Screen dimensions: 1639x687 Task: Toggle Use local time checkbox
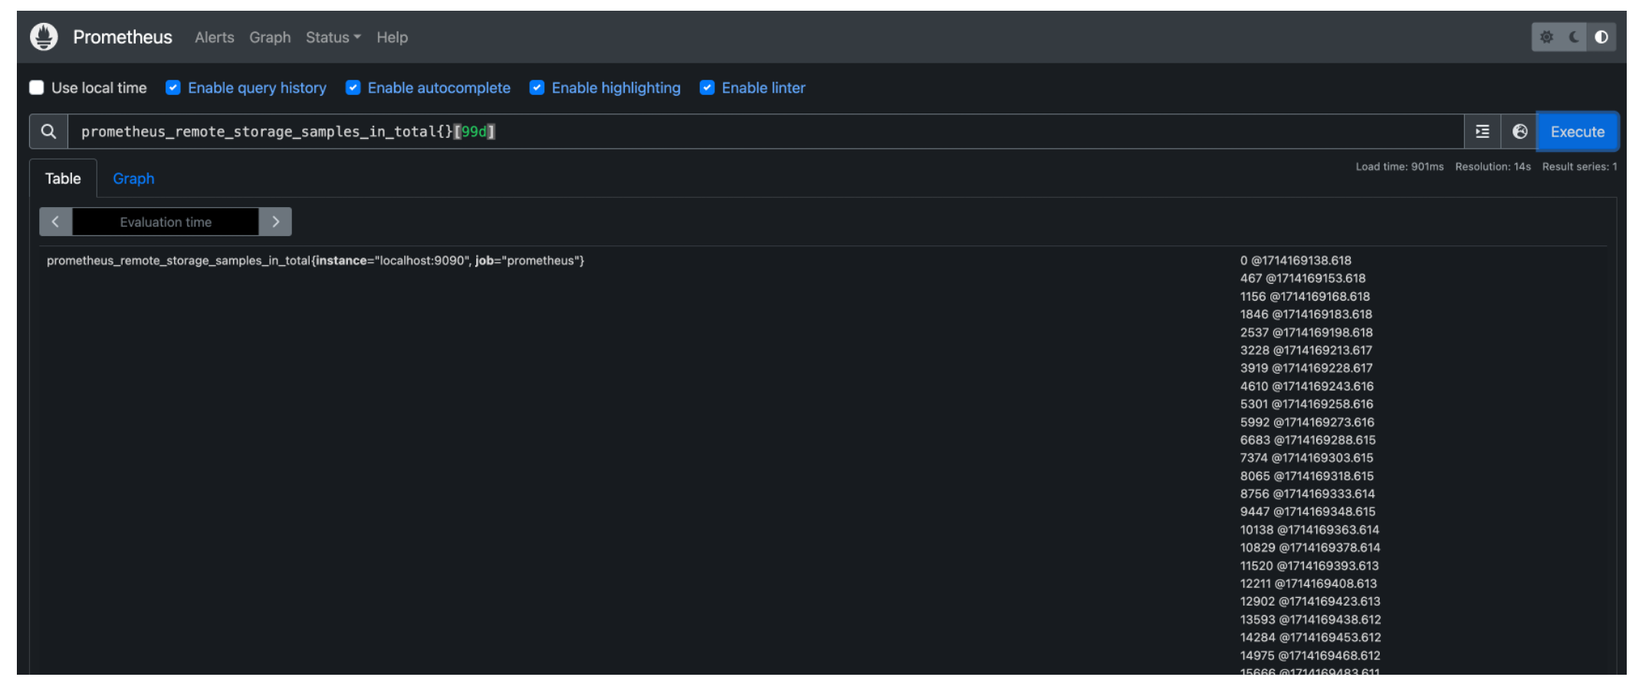[x=37, y=87]
